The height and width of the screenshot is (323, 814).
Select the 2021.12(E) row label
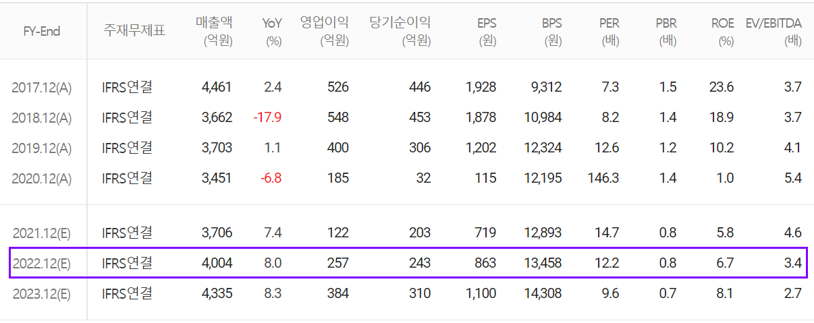[41, 233]
